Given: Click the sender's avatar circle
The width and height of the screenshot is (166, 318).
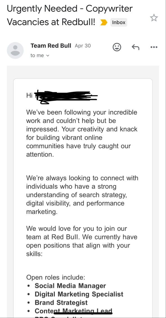Looking at the screenshot, I should coord(15,50).
